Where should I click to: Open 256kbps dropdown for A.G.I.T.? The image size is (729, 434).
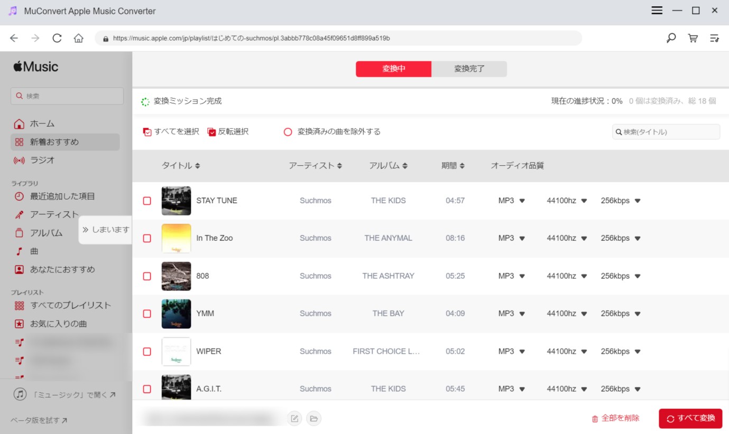coord(621,389)
